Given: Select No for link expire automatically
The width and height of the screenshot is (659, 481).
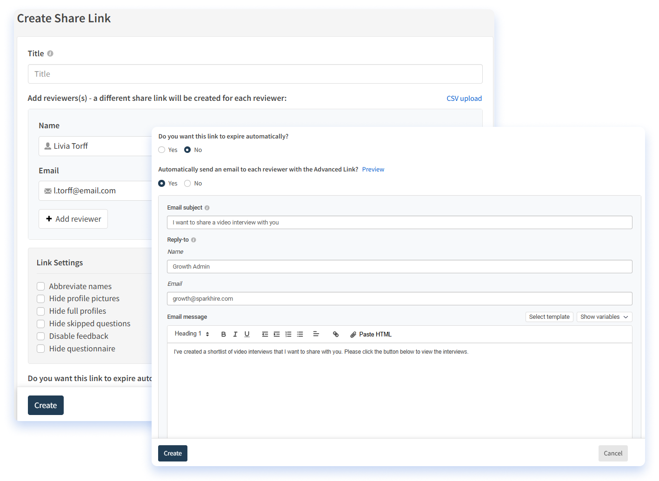Looking at the screenshot, I should pyautogui.click(x=187, y=150).
